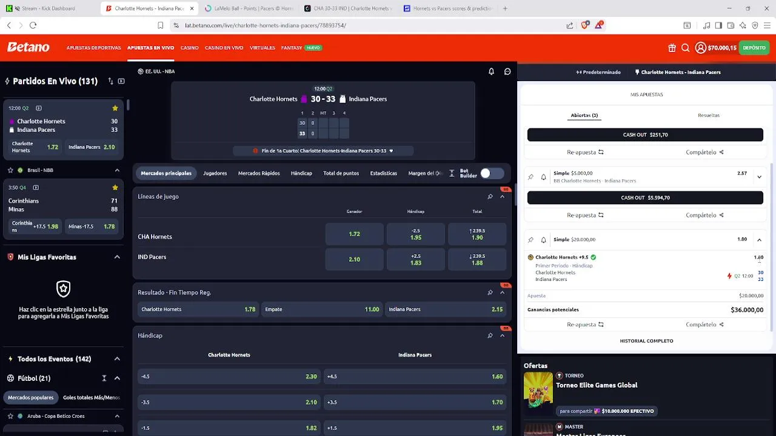
Task: Bet on CHA Hornets winner 1.72
Action: pyautogui.click(x=355, y=234)
